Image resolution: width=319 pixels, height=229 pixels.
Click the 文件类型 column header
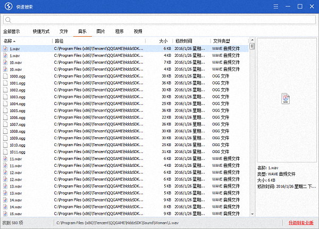[222, 41]
